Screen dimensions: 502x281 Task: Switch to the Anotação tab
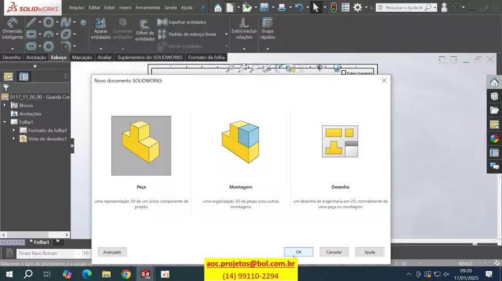click(x=36, y=57)
